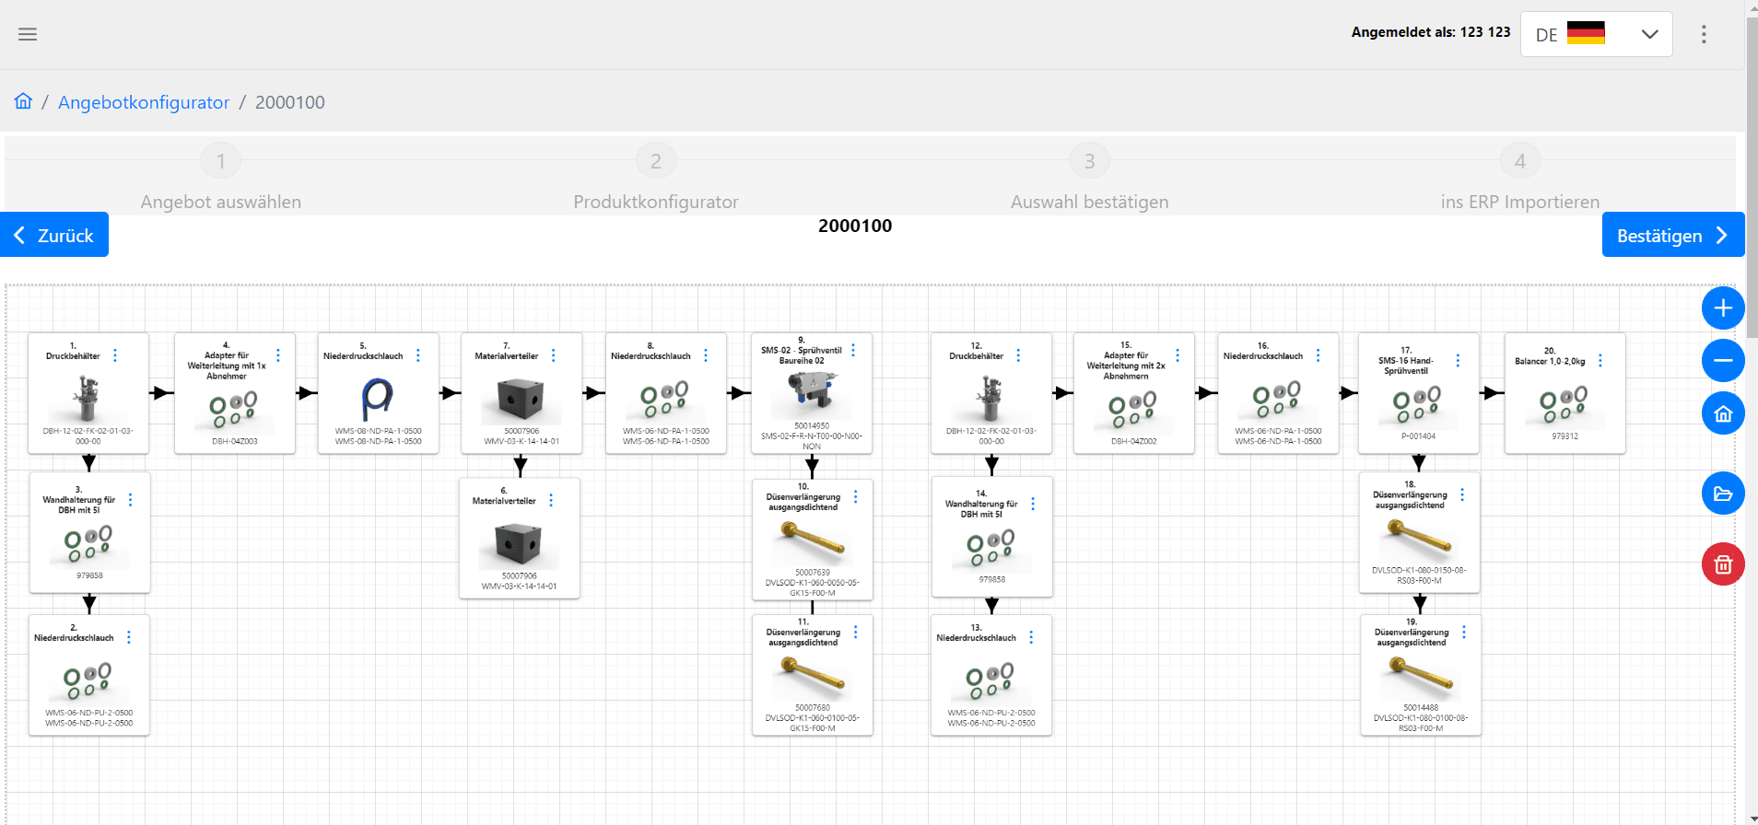
Task: Click the blue plus zoom-in button
Action: [x=1722, y=308]
